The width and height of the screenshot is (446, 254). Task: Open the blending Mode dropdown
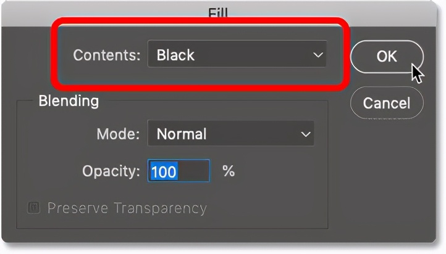[230, 134]
